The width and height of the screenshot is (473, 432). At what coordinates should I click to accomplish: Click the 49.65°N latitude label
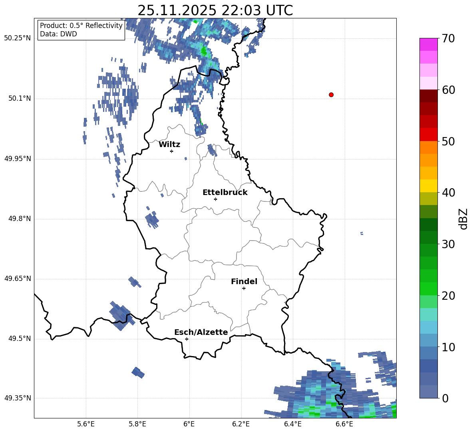[x=18, y=279]
